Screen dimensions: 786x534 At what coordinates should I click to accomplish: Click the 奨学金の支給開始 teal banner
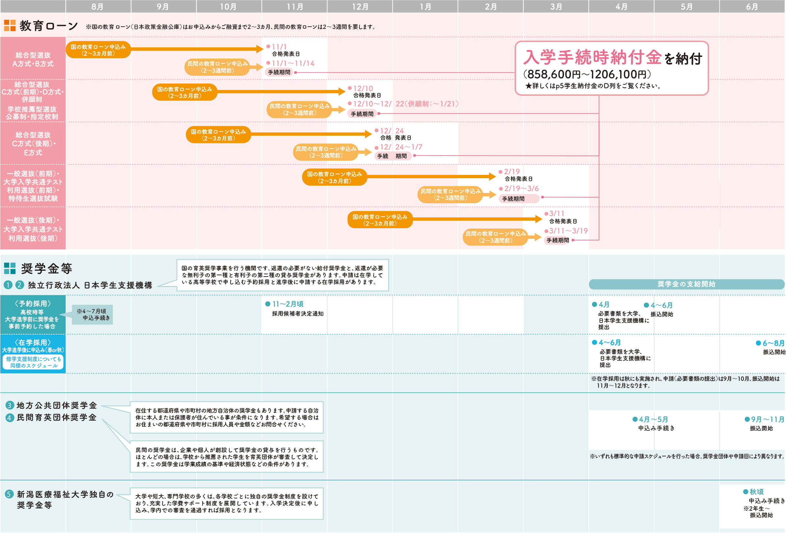686,284
